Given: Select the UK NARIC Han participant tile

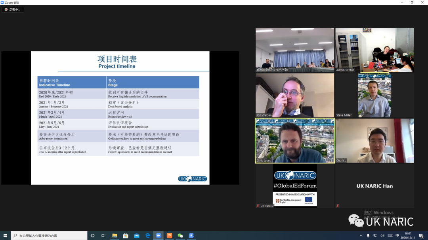Looking at the screenshot, I should [374, 186].
